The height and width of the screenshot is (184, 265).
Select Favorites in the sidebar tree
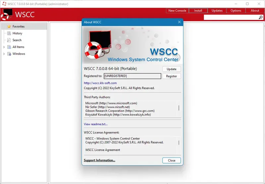coord(19,26)
